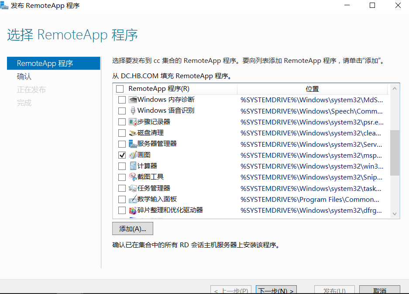This screenshot has width=409, height=294.
Task: Click the 发布(U) button
Action: tap(334, 290)
